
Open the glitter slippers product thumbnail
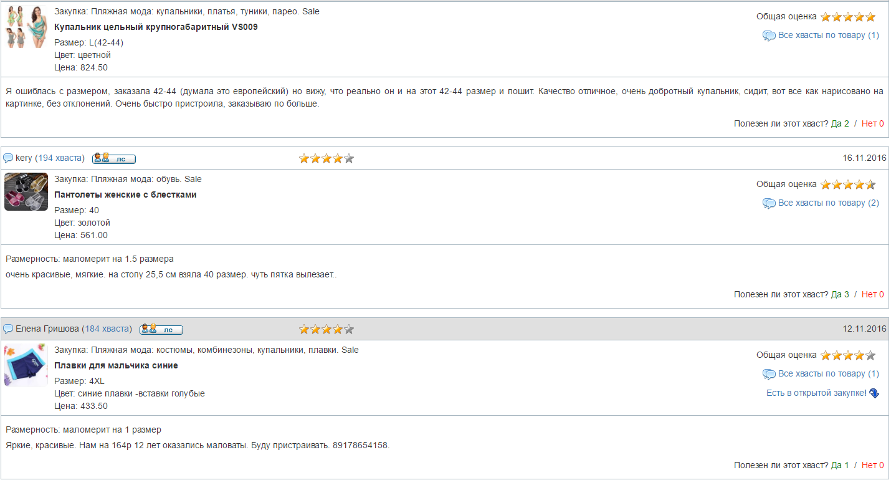tap(26, 191)
